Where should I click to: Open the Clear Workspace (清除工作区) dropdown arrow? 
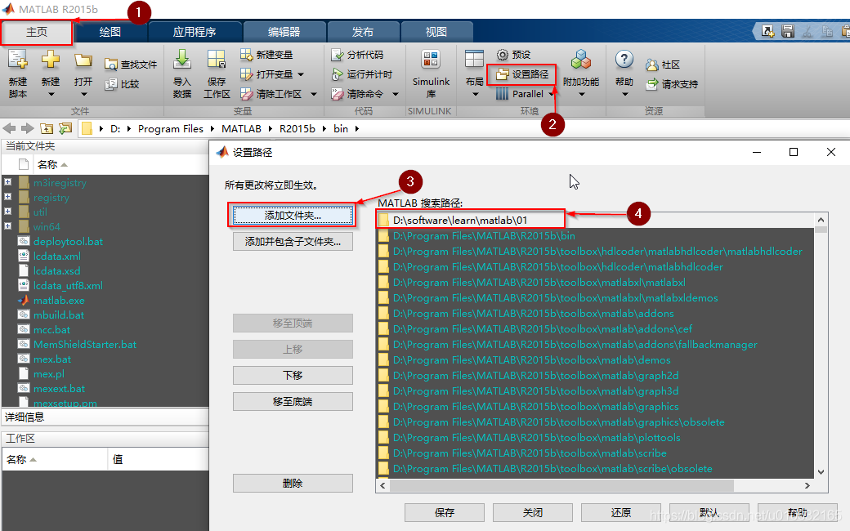pos(313,94)
